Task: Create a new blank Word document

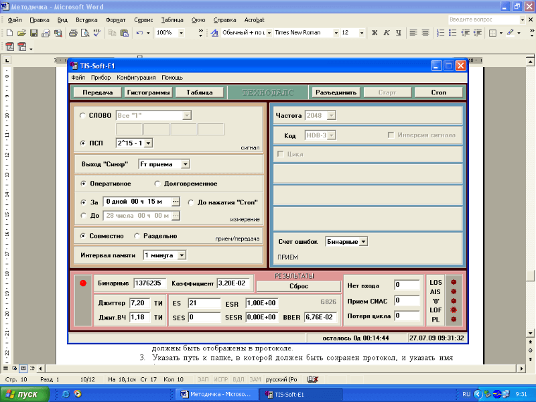Action: [9, 33]
